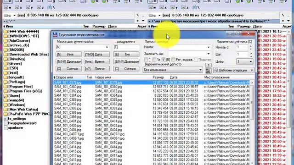This screenshot has height=165, width=294.
Task: Uncheck the [E] extension checkbox
Action: click(x=164, y=60)
